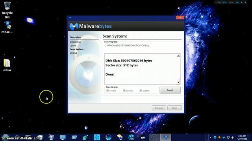The height and width of the screenshot is (141, 252).
Task: Open the blue swirl taskbar icon
Action: click(131, 137)
